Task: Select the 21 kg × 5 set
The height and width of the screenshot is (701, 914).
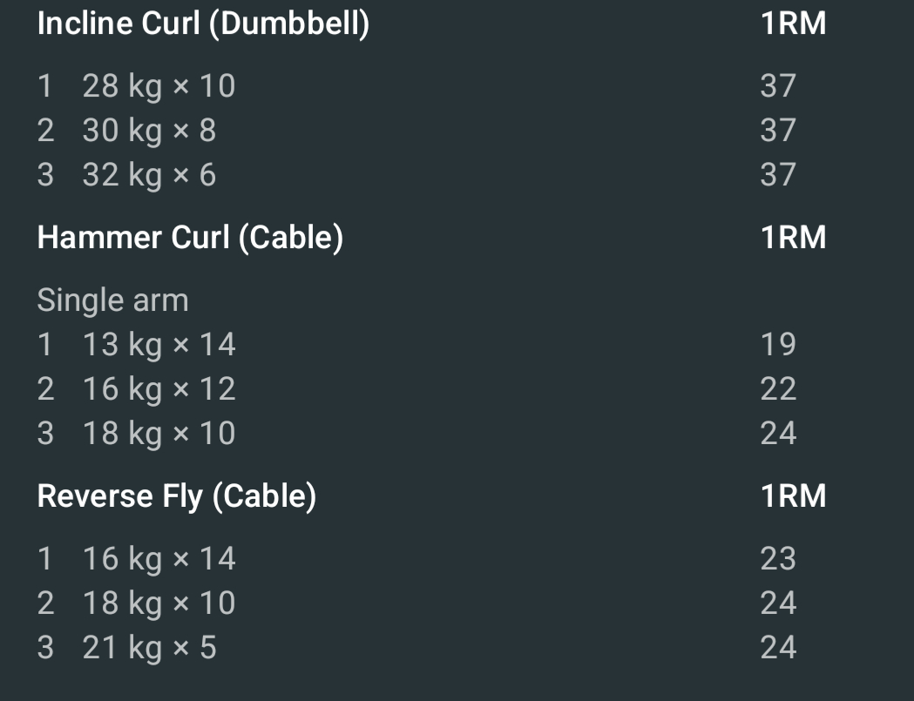Action: click(x=149, y=647)
